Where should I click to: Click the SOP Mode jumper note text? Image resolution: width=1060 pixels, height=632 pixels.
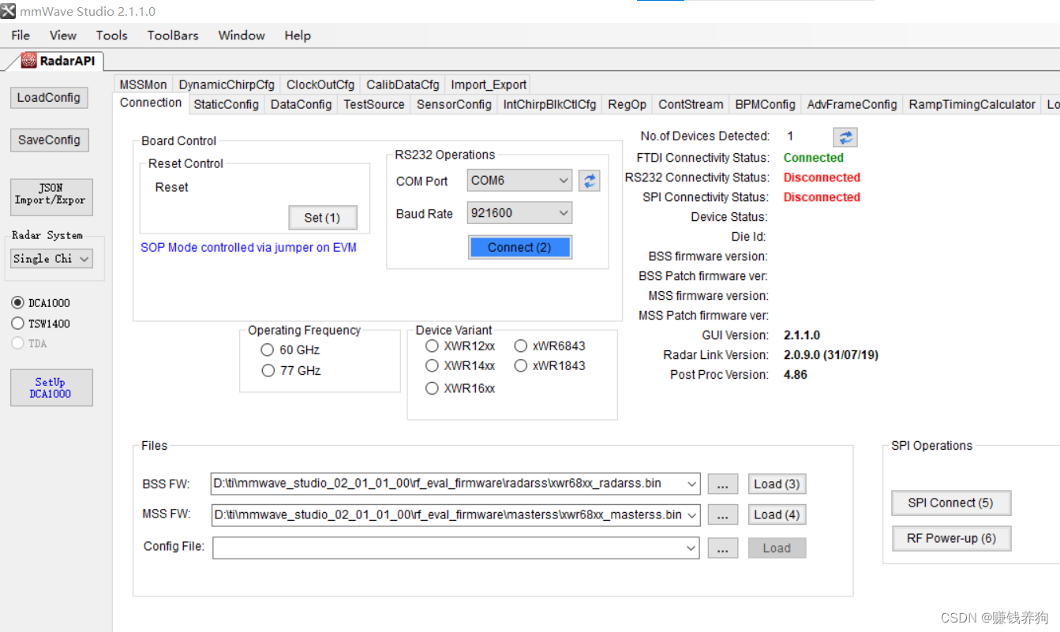coord(249,248)
